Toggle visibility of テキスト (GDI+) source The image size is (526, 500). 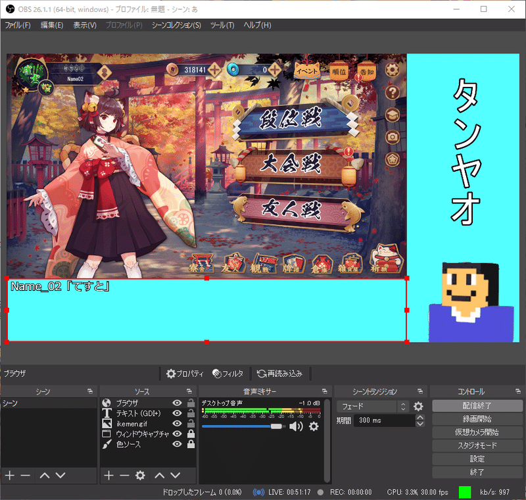pyautogui.click(x=177, y=413)
